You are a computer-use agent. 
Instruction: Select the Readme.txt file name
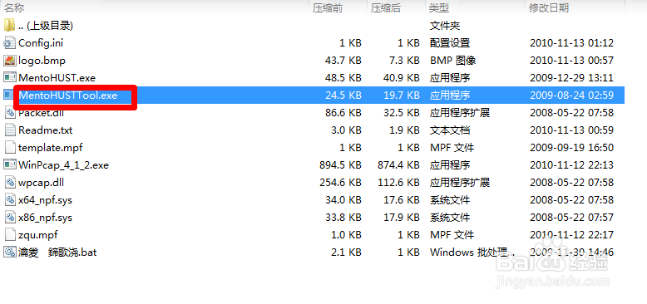pos(46,130)
